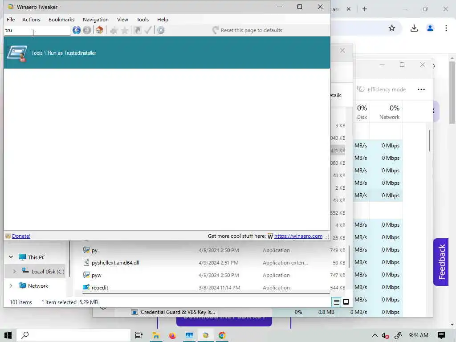456x342 pixels.
Task: Open Chrome from the taskbar
Action: click(x=222, y=335)
